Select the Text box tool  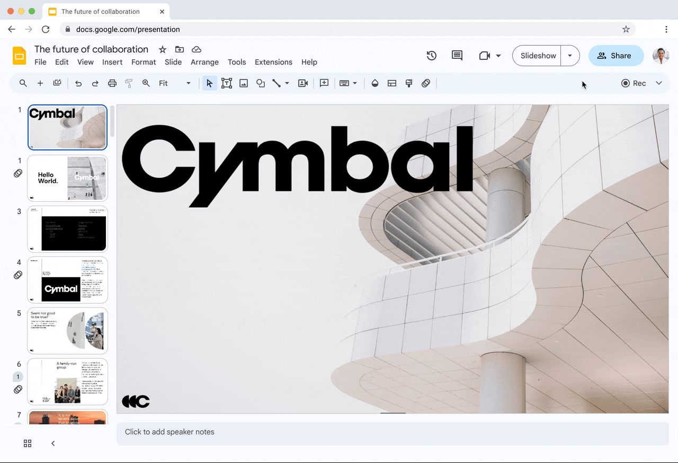(226, 83)
